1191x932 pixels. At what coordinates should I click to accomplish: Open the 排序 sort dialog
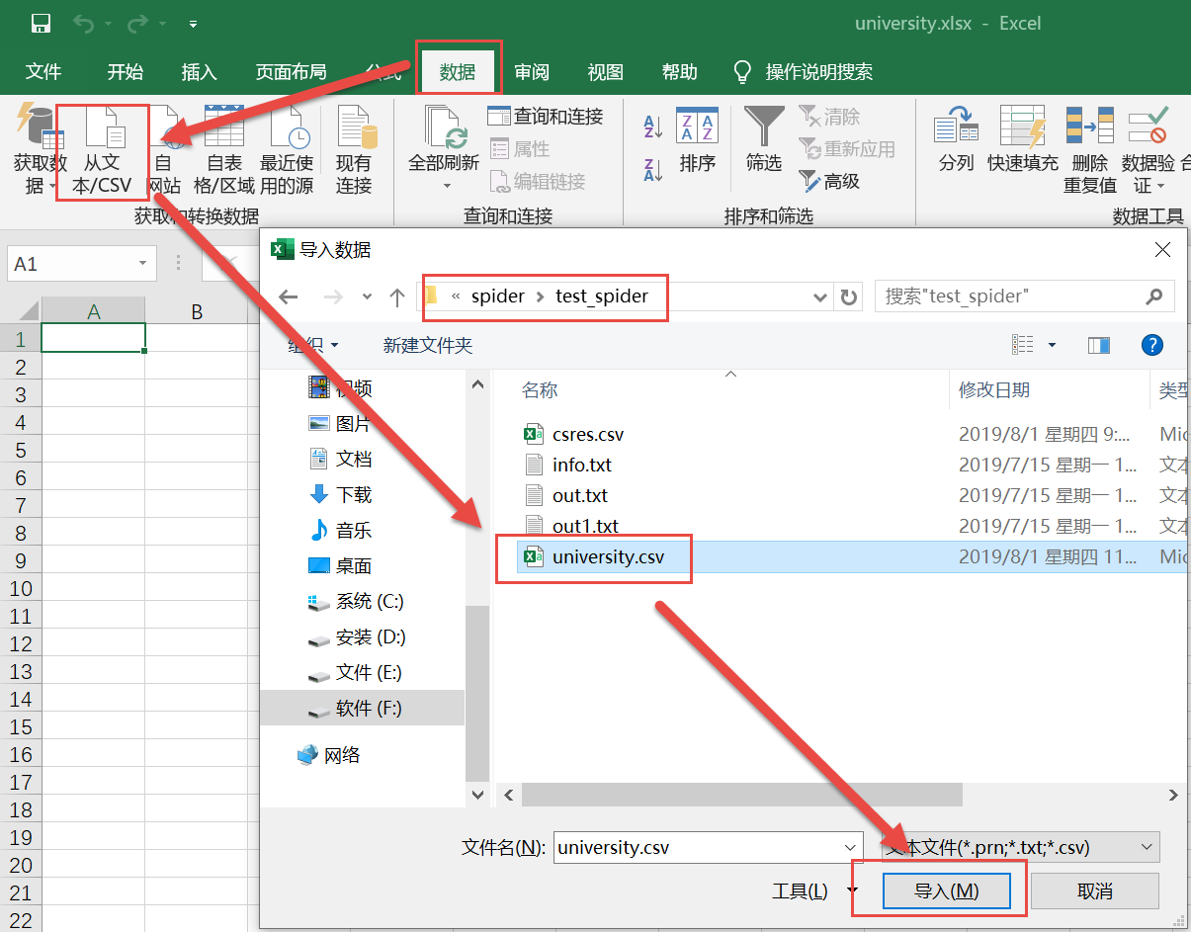tap(697, 141)
